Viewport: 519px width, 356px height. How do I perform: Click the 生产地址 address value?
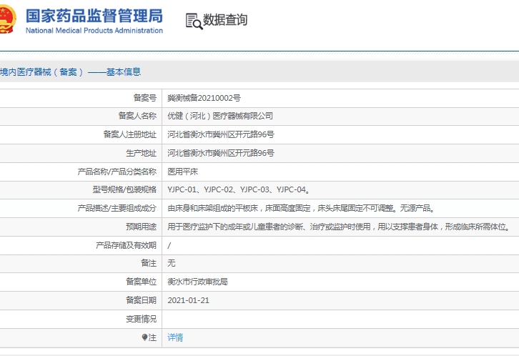pos(221,153)
